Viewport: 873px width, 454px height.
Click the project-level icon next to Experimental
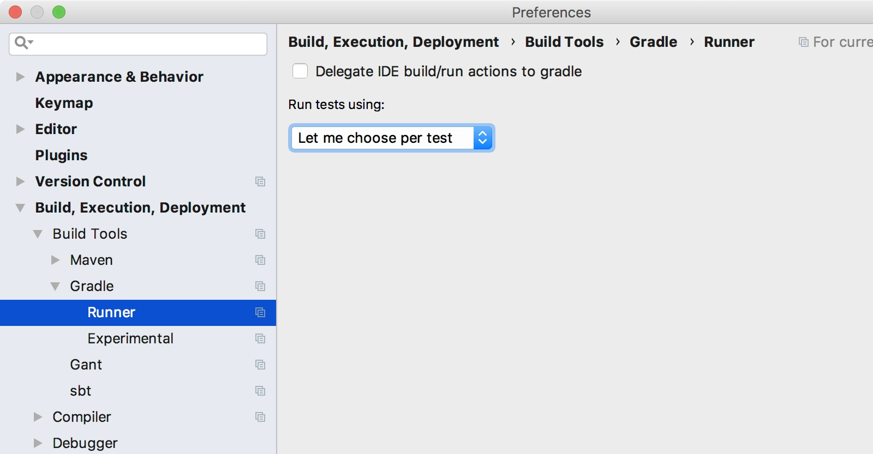point(260,338)
